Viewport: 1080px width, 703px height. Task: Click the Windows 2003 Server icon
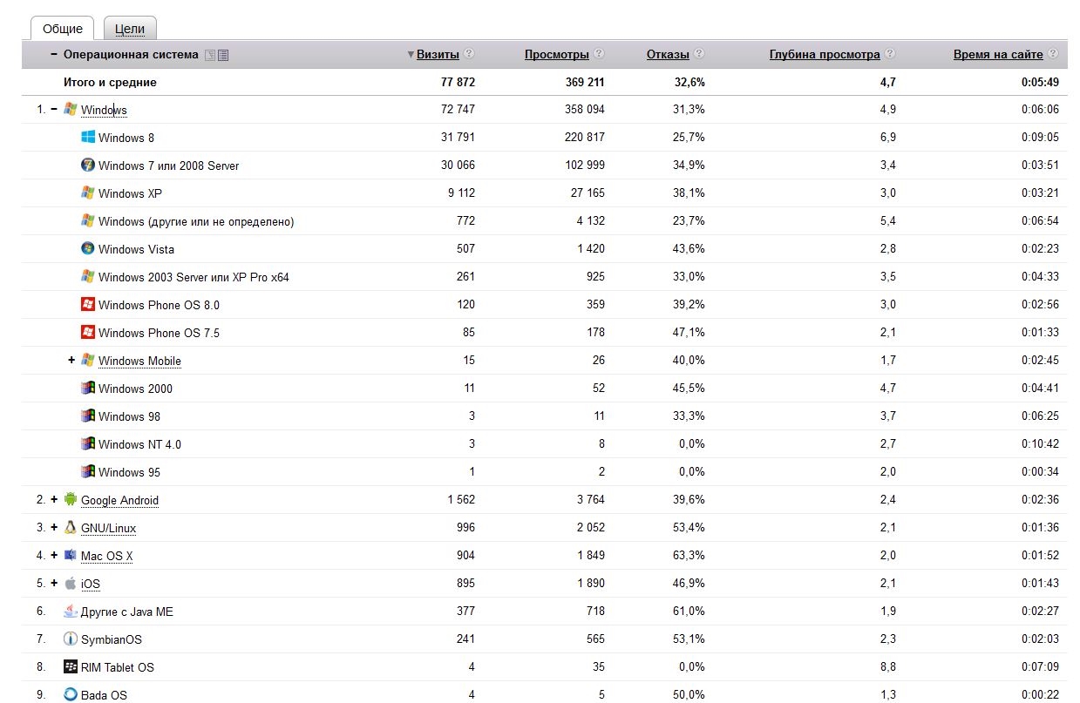tap(88, 276)
